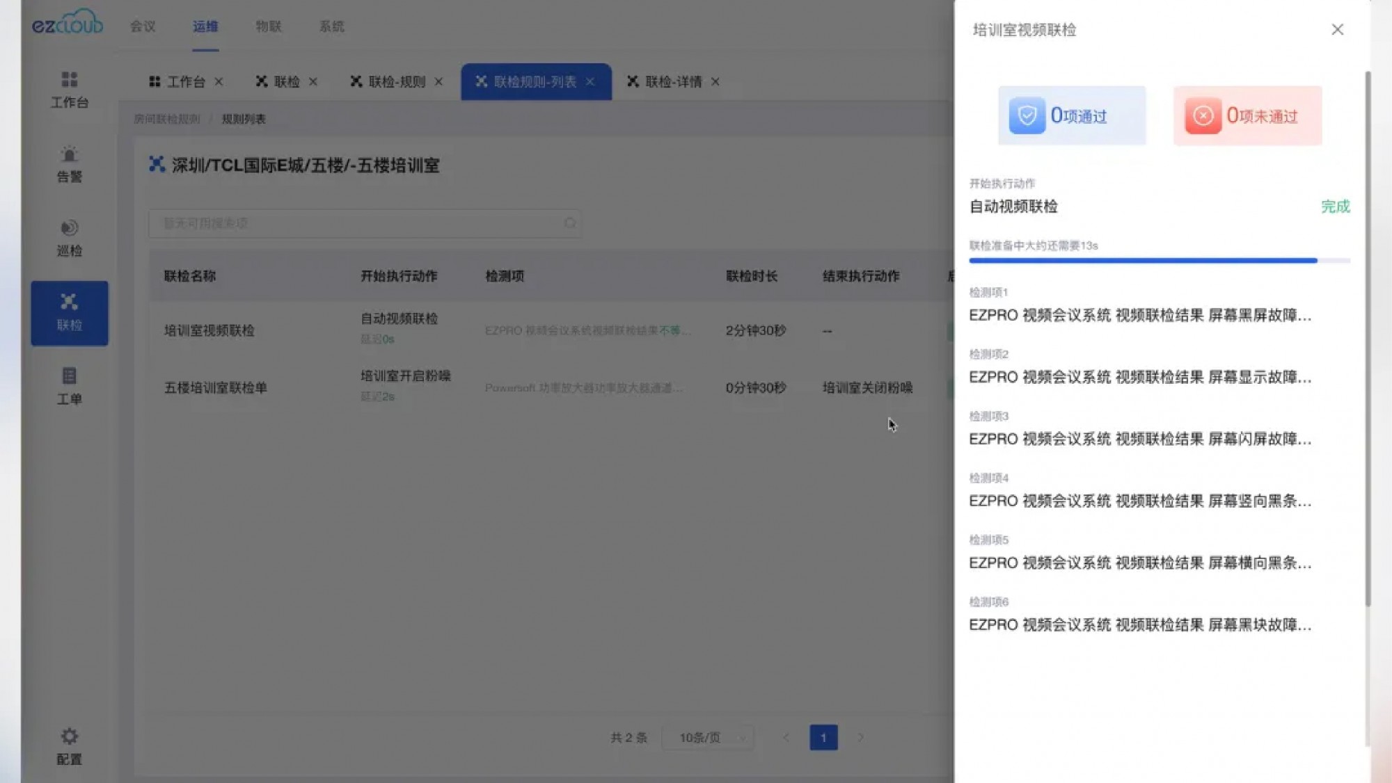The height and width of the screenshot is (783, 1392).
Task: Click 结束执行动作 column header
Action: point(861,276)
